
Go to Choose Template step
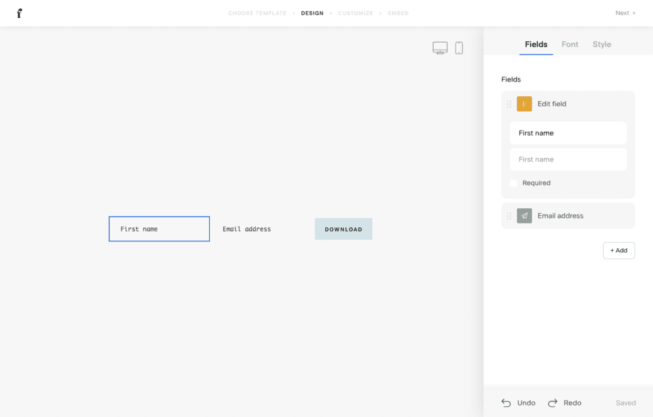pos(257,13)
